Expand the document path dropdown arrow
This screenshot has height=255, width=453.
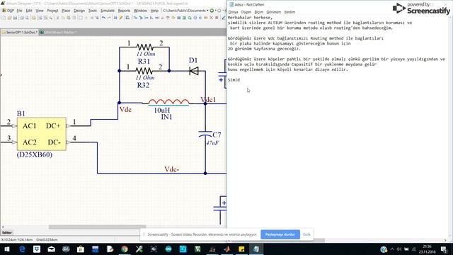point(207,11)
